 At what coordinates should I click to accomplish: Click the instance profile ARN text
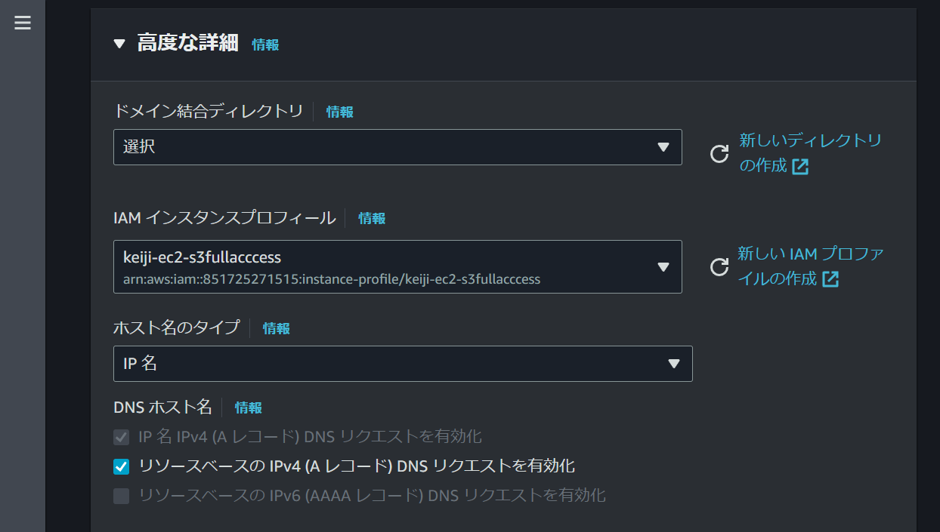(332, 278)
